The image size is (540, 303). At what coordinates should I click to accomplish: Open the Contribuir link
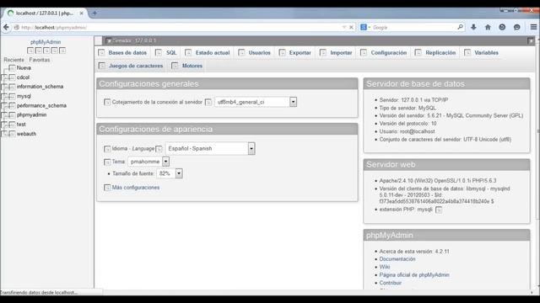[x=390, y=283]
